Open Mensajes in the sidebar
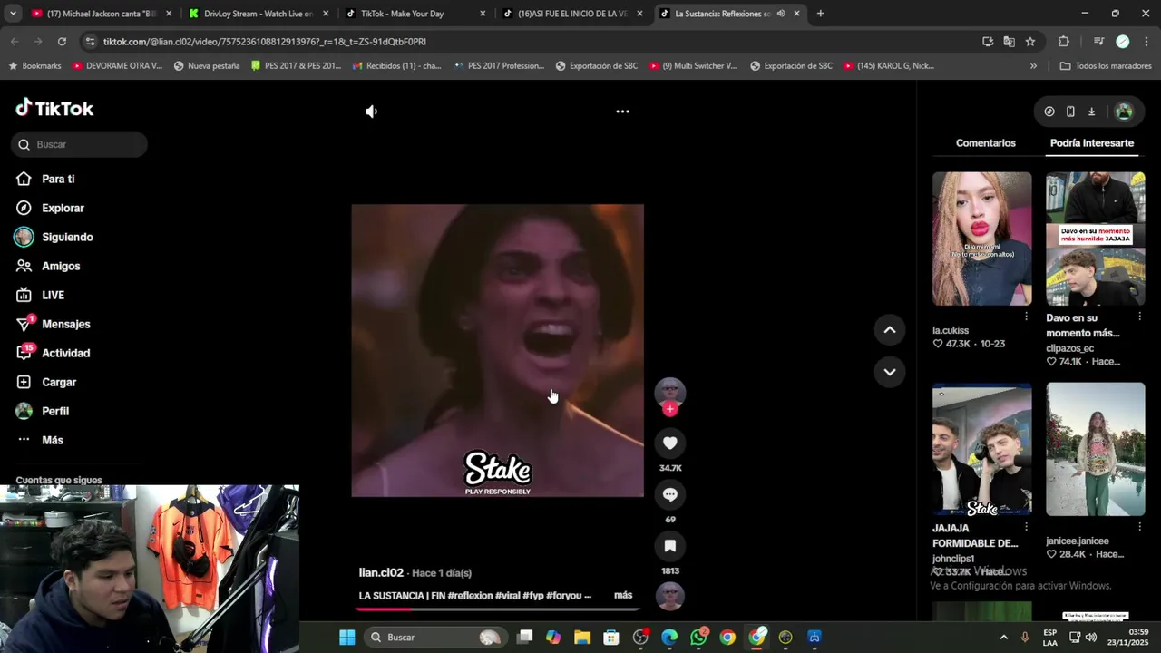The width and height of the screenshot is (1161, 653). click(65, 324)
